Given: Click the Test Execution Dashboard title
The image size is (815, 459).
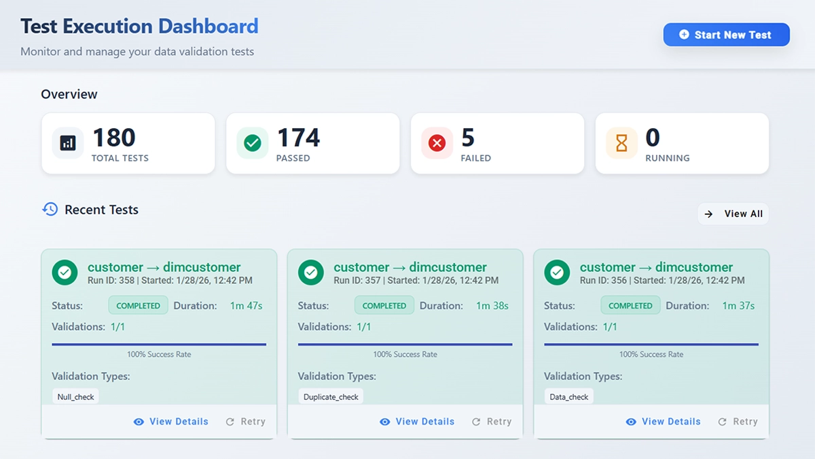Looking at the screenshot, I should pyautogui.click(x=139, y=26).
